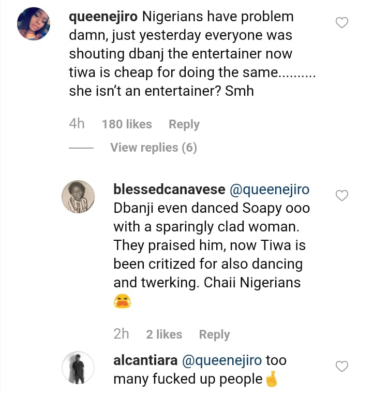Open blessedcanavese's profile avatar

(x=78, y=196)
